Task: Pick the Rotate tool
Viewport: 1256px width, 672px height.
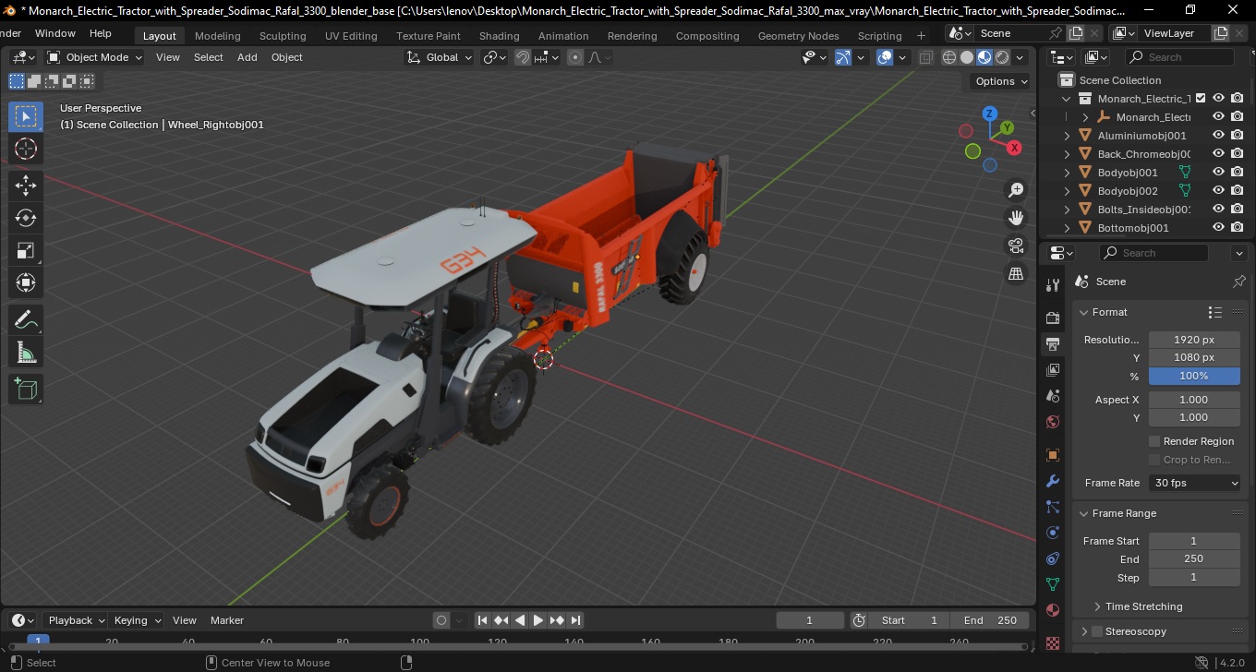Action: tap(26, 218)
